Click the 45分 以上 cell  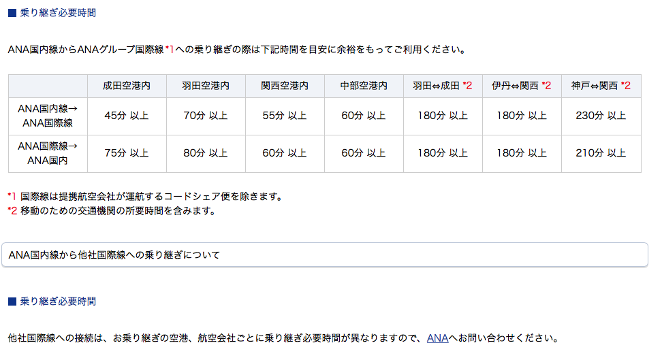click(127, 116)
